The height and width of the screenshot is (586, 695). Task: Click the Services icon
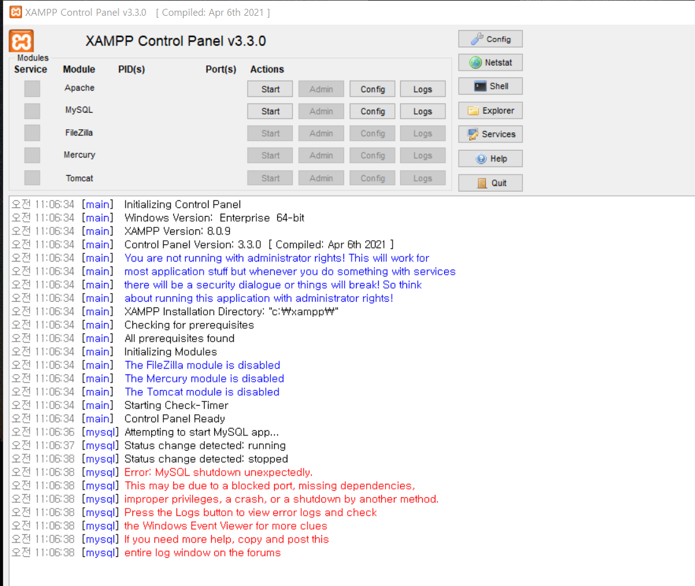pos(473,134)
